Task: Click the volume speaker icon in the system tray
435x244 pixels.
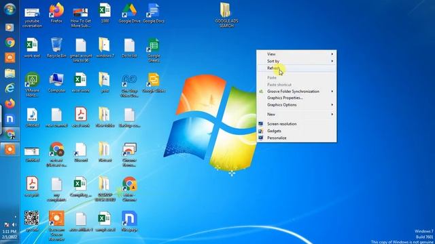Action: pyautogui.click(x=14, y=224)
